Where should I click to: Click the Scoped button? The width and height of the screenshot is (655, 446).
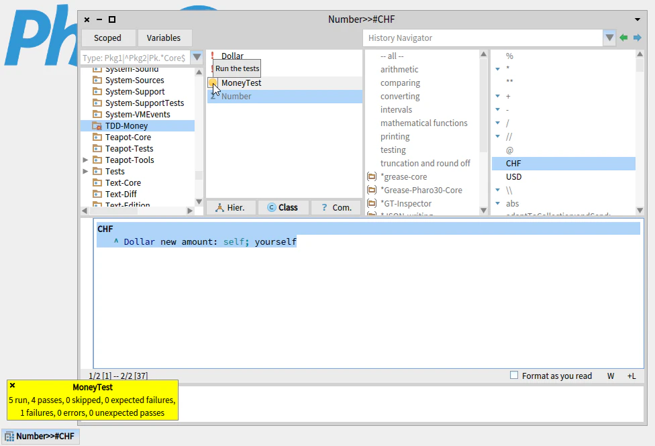tap(108, 38)
